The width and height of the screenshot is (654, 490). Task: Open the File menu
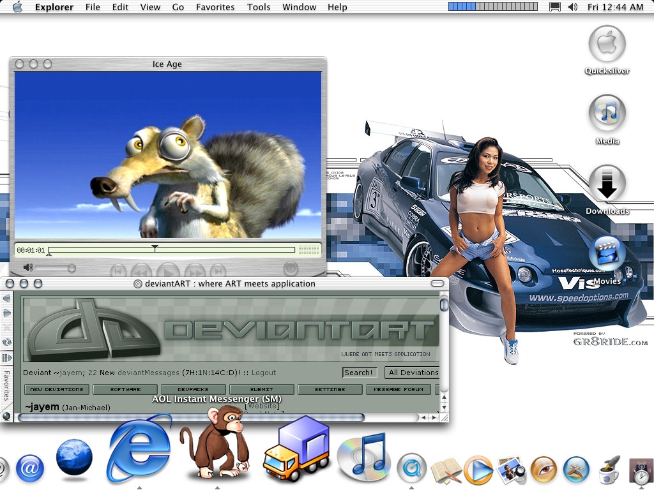(93, 7)
